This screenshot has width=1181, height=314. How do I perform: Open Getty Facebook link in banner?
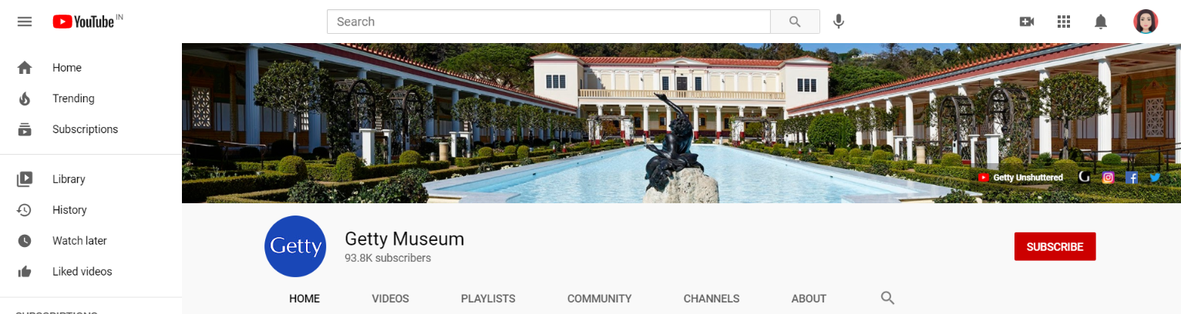(1132, 177)
